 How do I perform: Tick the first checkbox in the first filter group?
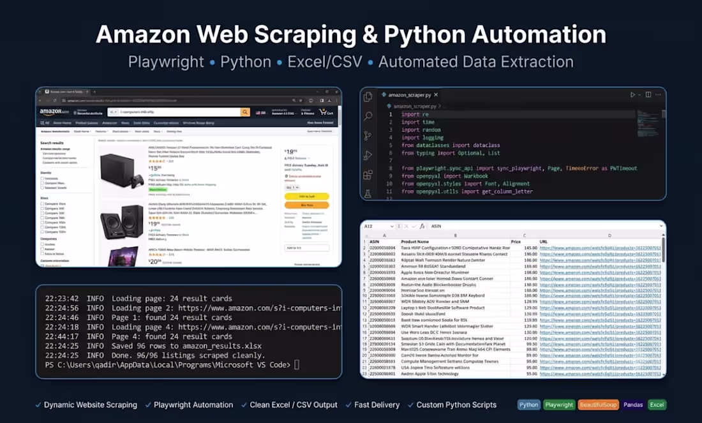43,178
